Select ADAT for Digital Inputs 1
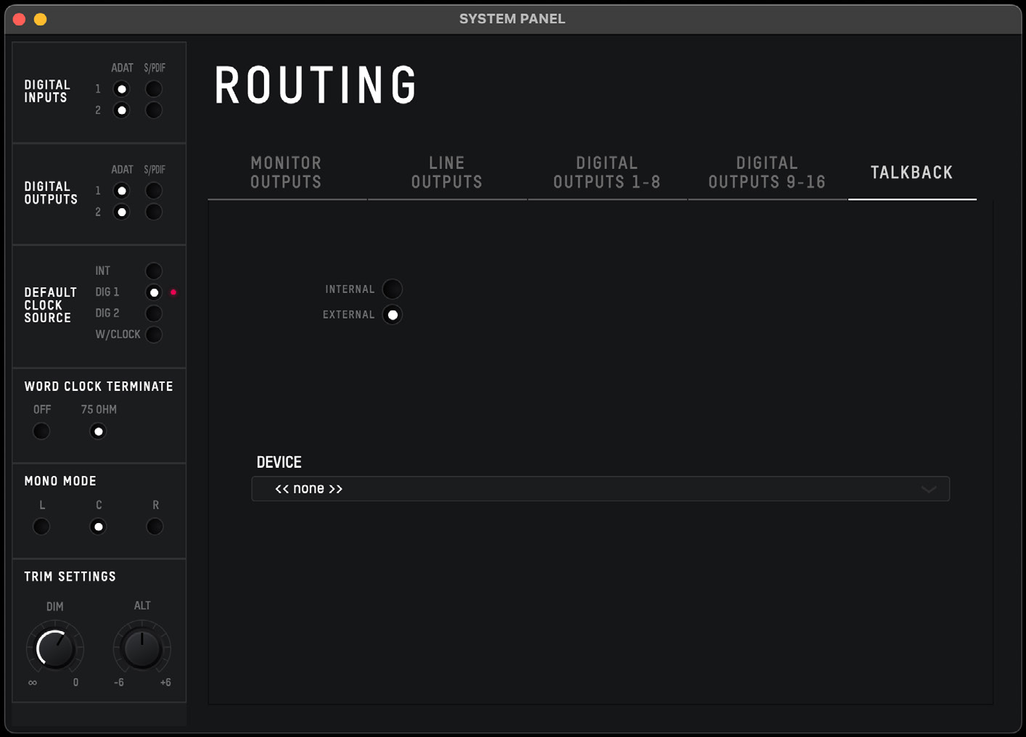This screenshot has width=1026, height=737. click(121, 89)
